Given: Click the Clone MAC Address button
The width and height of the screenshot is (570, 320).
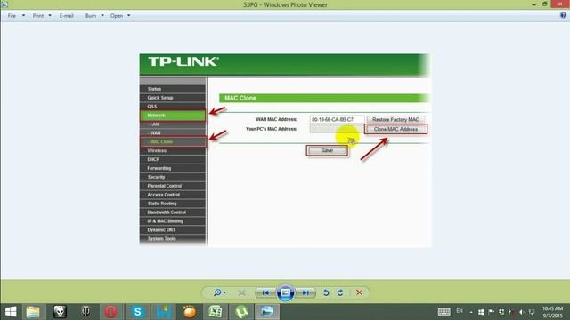Looking at the screenshot, I should pos(395,129).
